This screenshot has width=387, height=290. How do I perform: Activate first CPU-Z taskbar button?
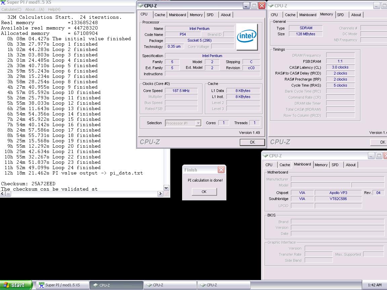click(x=116, y=285)
